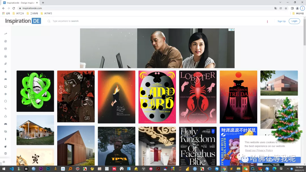The image size is (306, 172).
Task: Open the red hooded figure illustration
Action: (76, 96)
